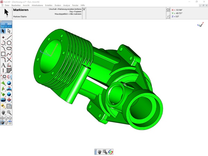The width and height of the screenshot is (208, 156).
Task: Open the Mirror tool
Action: [9, 77]
